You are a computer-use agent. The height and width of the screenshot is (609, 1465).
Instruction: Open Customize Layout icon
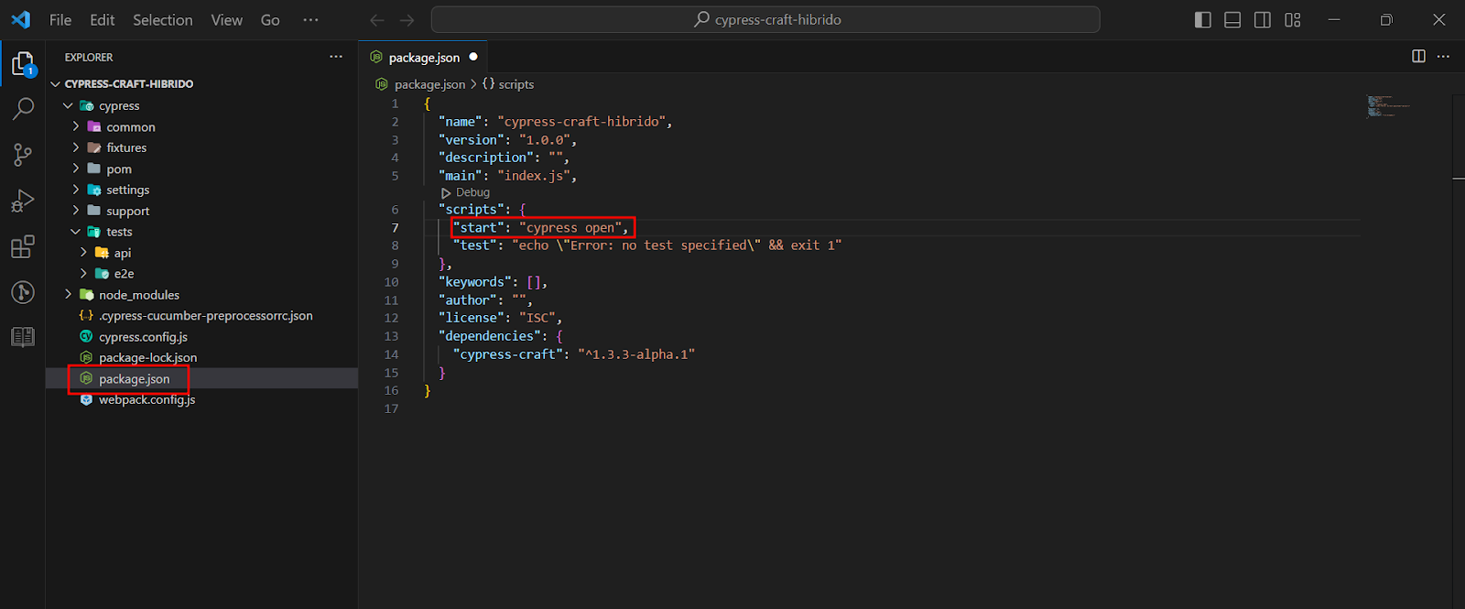point(1293,19)
